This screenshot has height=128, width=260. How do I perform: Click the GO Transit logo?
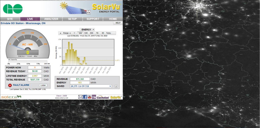click(12, 9)
